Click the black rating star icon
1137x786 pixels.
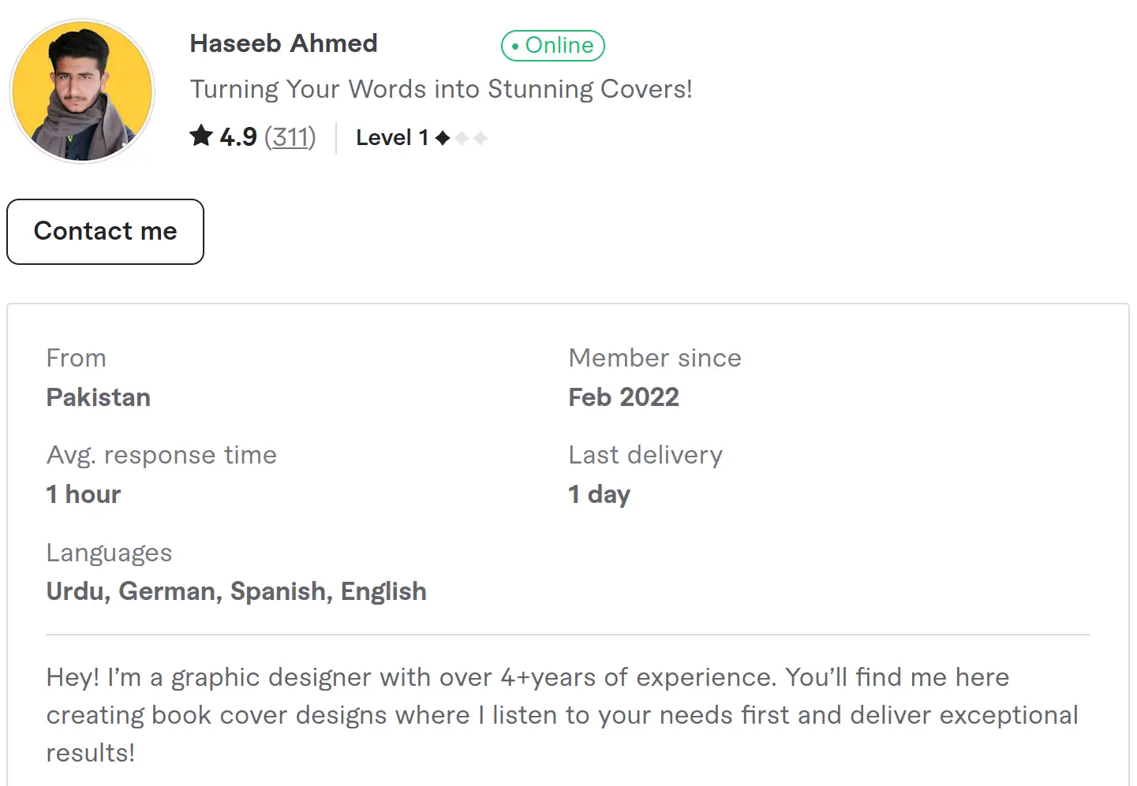[x=201, y=136]
